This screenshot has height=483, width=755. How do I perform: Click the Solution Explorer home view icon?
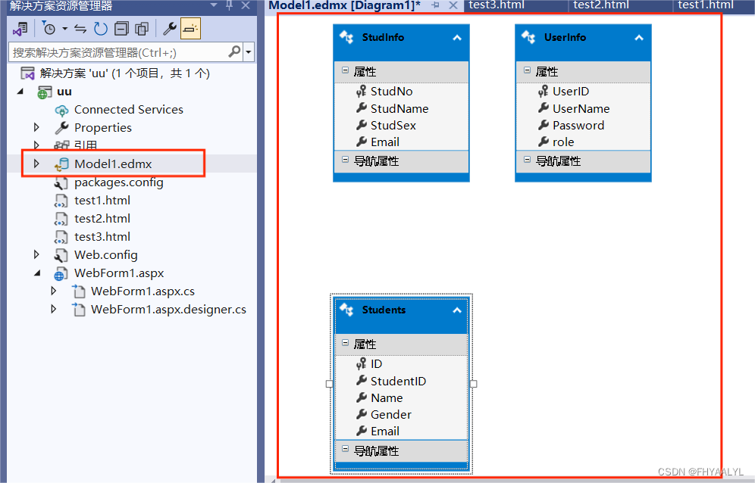tap(20, 29)
